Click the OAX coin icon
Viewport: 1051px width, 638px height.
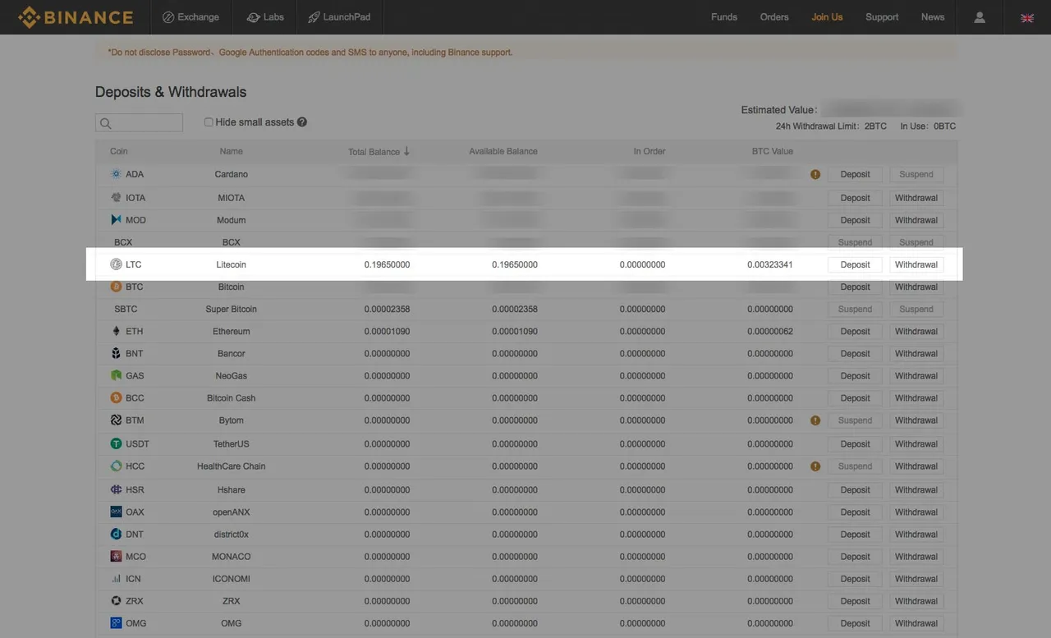(x=116, y=512)
